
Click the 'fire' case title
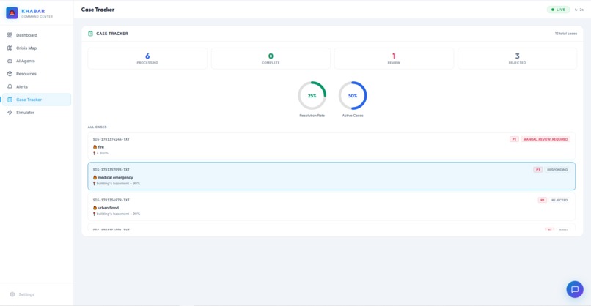point(101,147)
